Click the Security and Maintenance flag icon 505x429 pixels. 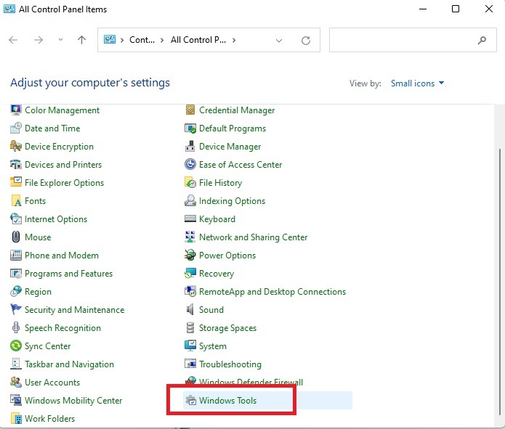click(16, 310)
